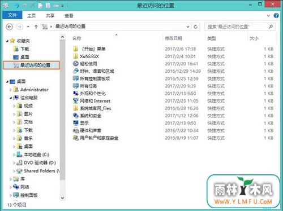Sort by 修改日期 column header
The height and width of the screenshot is (211, 283).
[x=173, y=38]
